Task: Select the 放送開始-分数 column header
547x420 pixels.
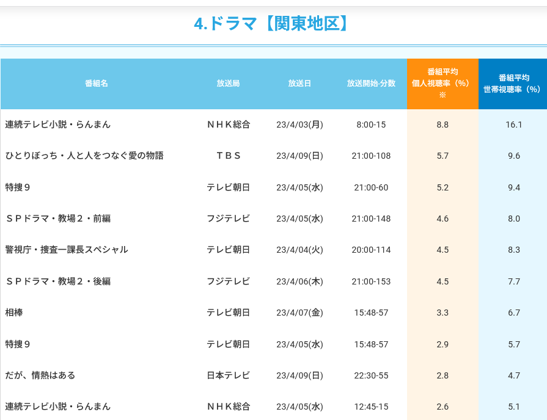Action: click(x=371, y=84)
